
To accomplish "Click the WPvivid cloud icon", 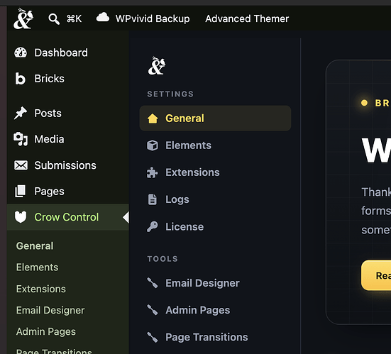I will [103, 18].
